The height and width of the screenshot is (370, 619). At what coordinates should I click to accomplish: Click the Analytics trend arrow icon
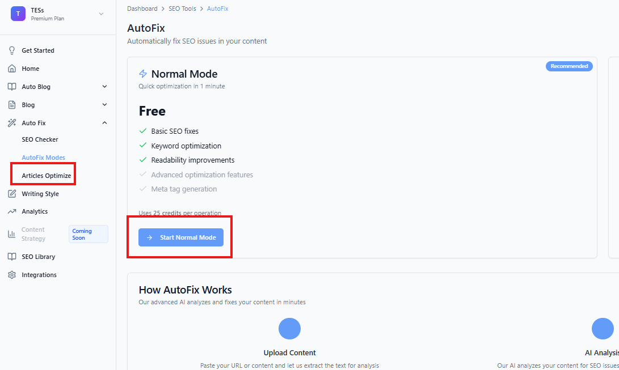pos(12,211)
